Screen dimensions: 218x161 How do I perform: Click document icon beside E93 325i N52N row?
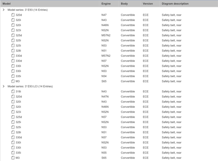coord(13,40)
